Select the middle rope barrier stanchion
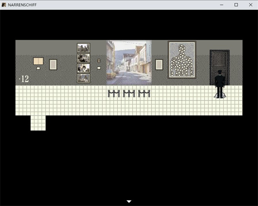The height and width of the screenshot is (206, 258). 129,93
